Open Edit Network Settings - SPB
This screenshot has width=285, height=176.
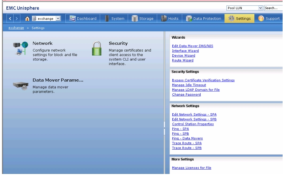coord(194,119)
